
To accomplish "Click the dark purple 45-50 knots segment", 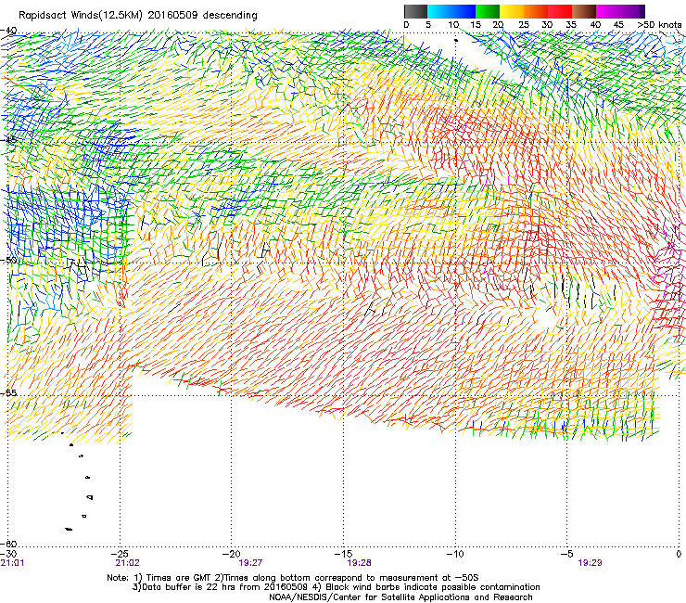I will [632, 11].
